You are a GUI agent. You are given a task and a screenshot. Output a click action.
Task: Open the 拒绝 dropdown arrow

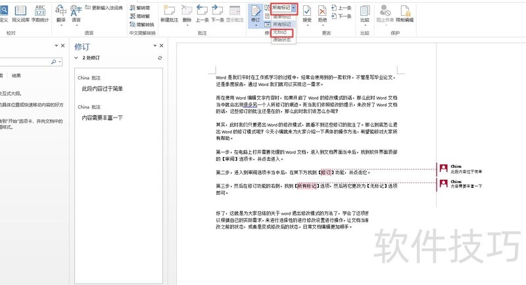322,25
